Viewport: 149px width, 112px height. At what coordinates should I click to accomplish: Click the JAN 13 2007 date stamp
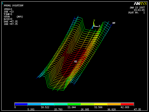[137, 8]
